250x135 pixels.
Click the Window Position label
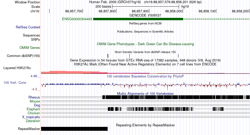click(x=27, y=2)
